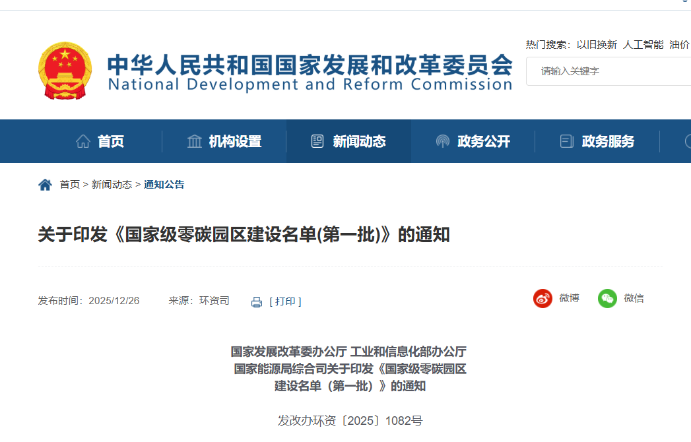Go to 新闻动态 in the breadcrumb
This screenshot has height=442, width=691.
pyautogui.click(x=112, y=185)
